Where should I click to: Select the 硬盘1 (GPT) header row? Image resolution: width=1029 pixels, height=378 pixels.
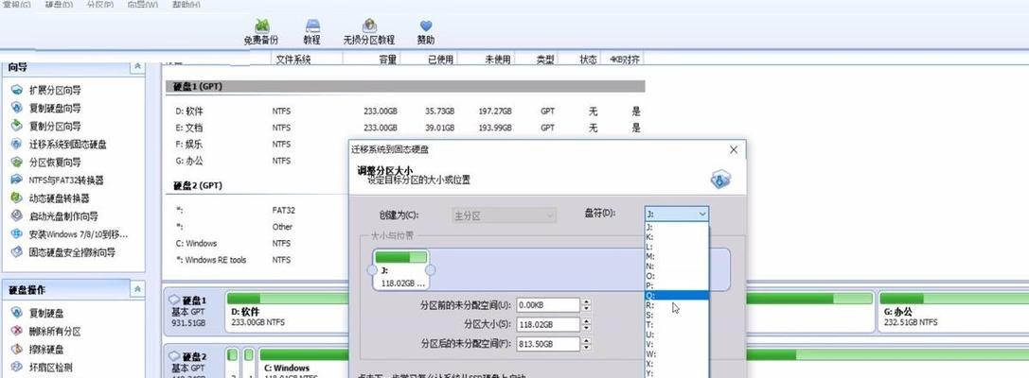tap(404, 87)
